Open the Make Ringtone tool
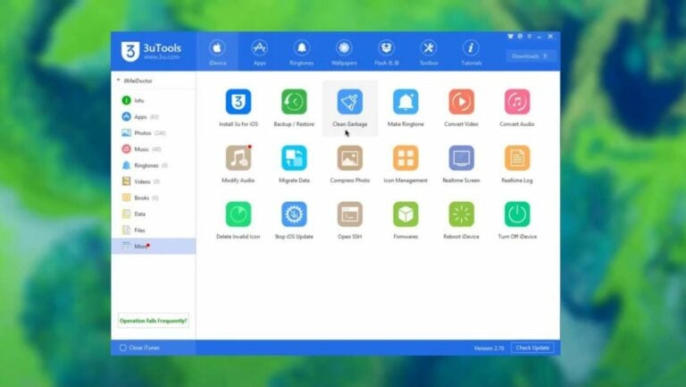The image size is (686, 387). coord(406,107)
